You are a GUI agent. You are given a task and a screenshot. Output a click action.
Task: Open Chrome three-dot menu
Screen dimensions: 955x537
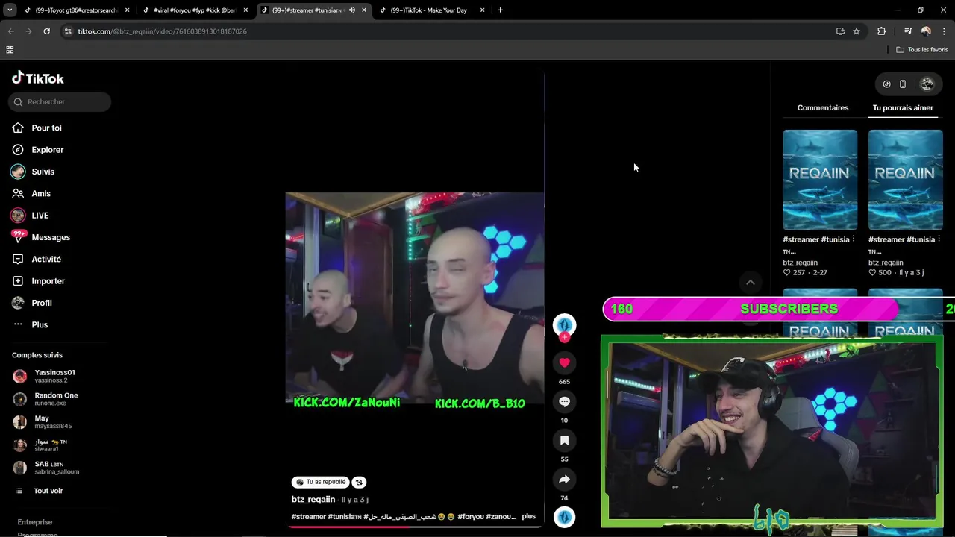(x=944, y=31)
